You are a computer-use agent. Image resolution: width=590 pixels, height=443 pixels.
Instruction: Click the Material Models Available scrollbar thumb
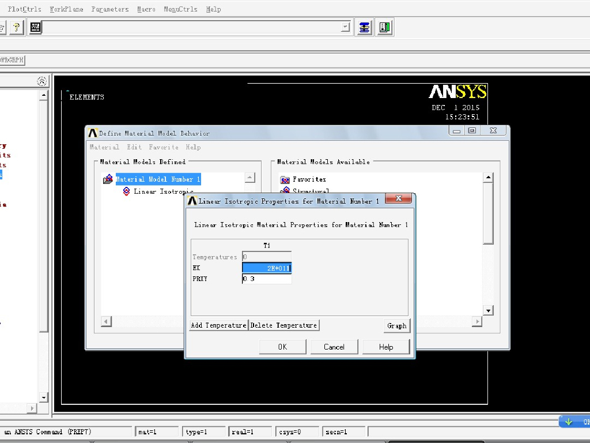click(488, 213)
